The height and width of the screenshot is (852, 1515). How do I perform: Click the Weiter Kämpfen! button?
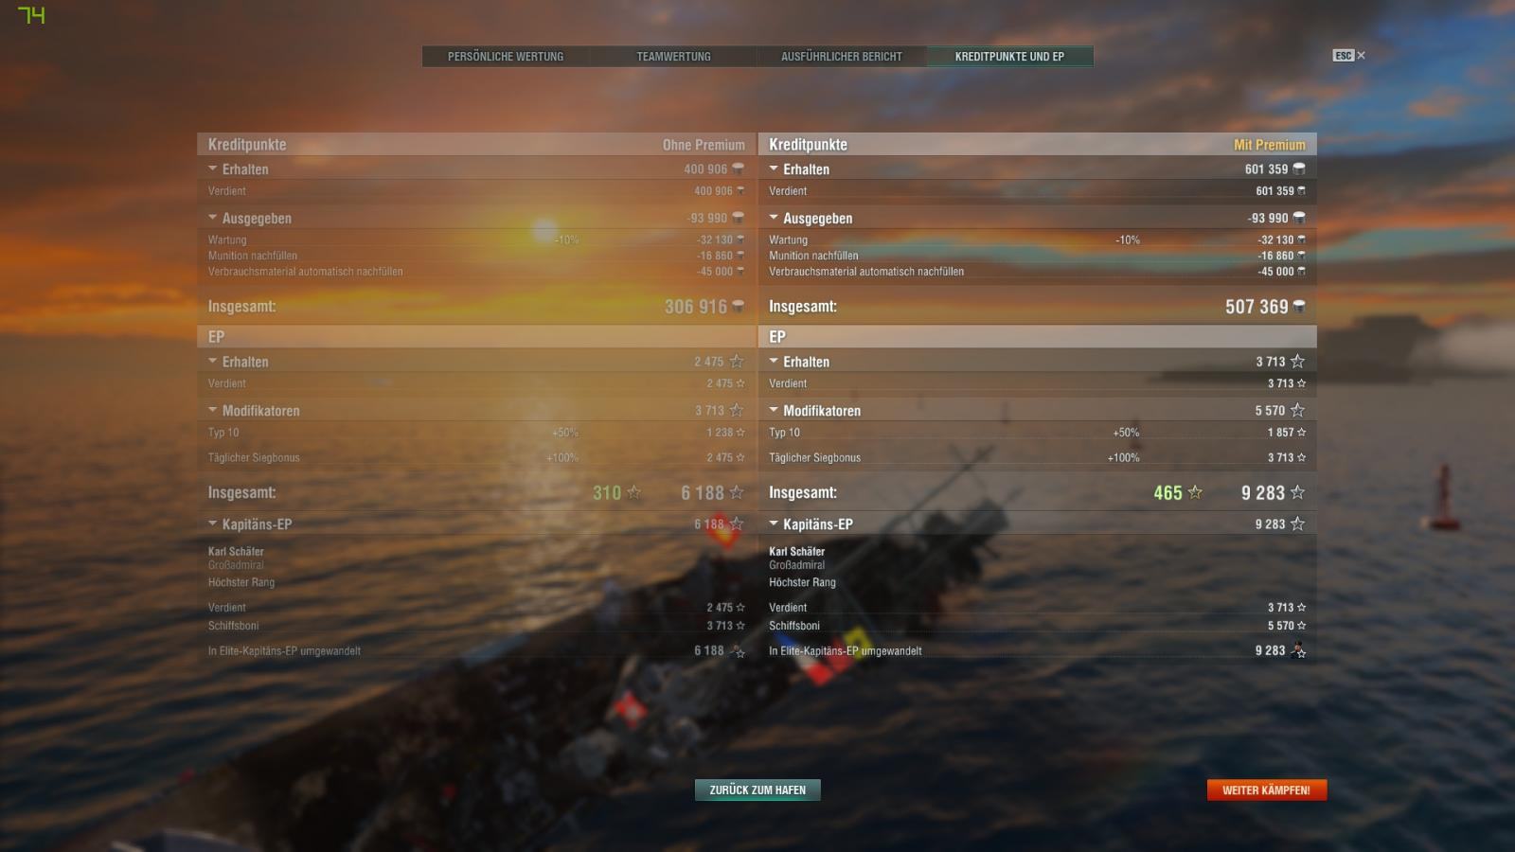1266,790
